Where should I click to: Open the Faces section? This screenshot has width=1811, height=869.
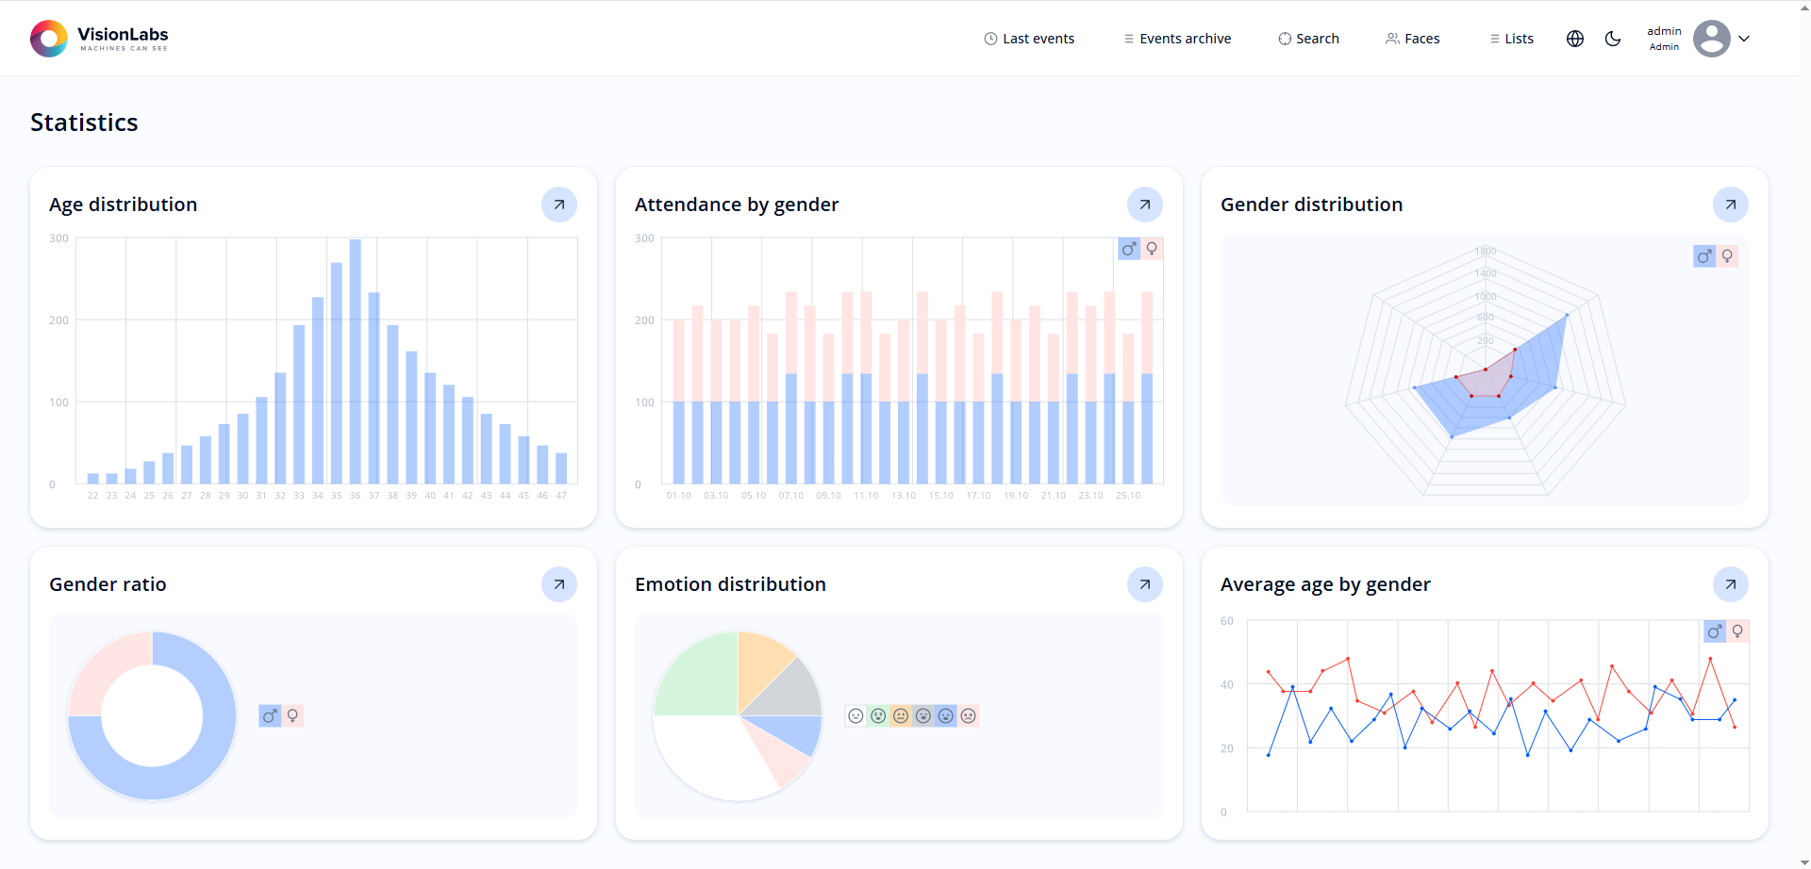1412,39
